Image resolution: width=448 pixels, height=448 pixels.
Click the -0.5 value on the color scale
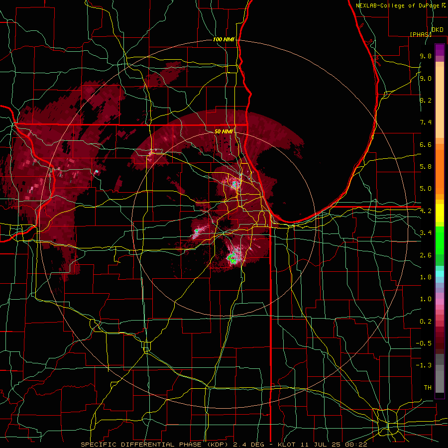point(424,343)
